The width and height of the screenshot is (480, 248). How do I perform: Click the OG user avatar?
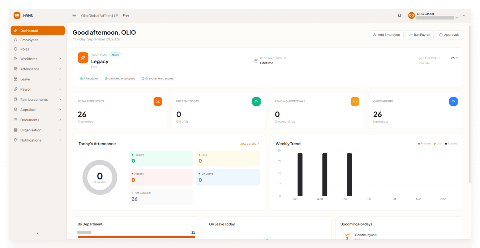tap(411, 16)
